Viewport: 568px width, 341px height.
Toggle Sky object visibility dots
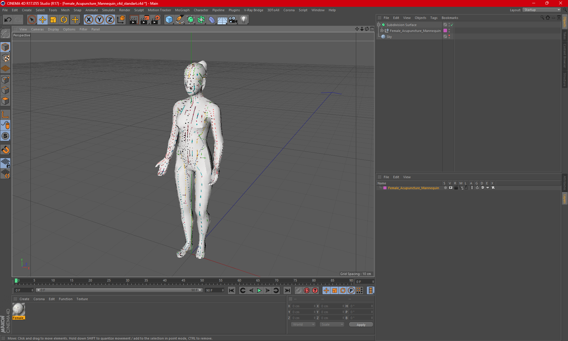(x=449, y=37)
